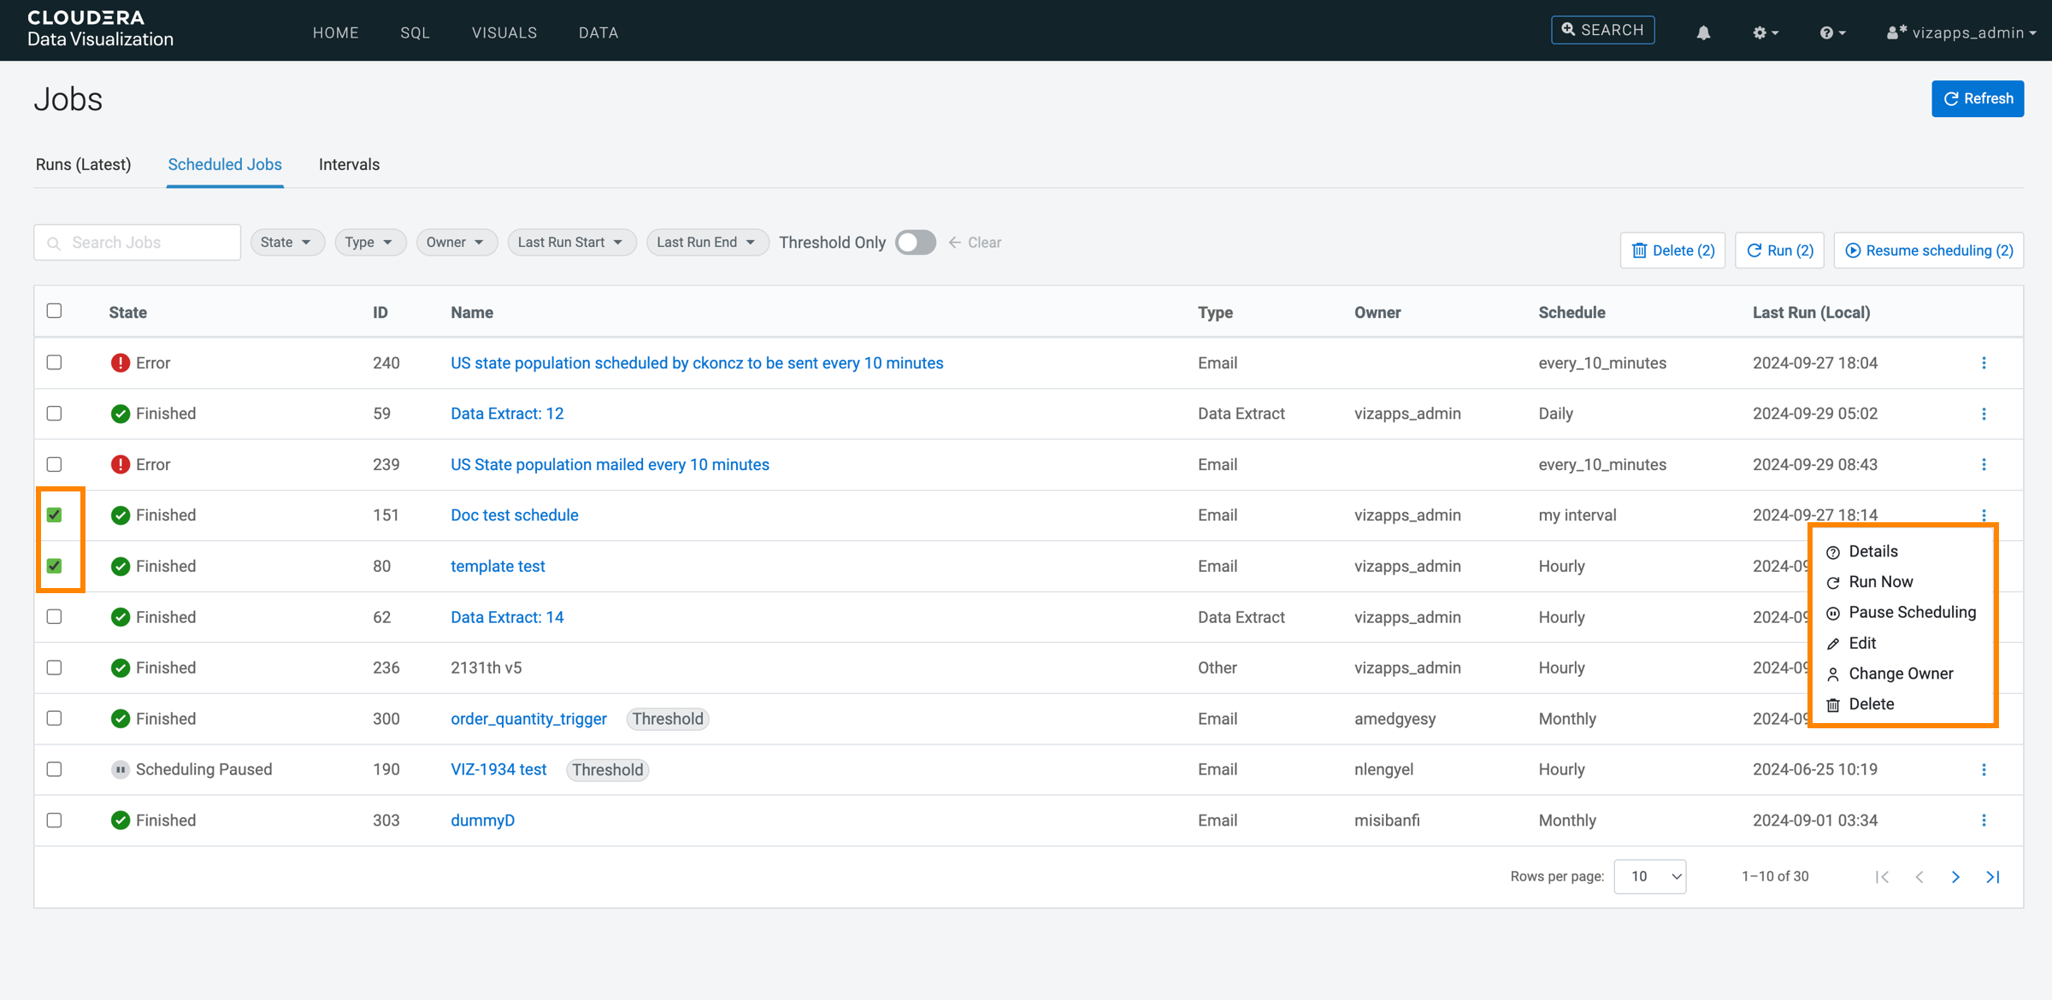Viewport: 2052px width, 1000px height.
Task: Enable the Threshold Only toggle
Action: click(x=915, y=243)
